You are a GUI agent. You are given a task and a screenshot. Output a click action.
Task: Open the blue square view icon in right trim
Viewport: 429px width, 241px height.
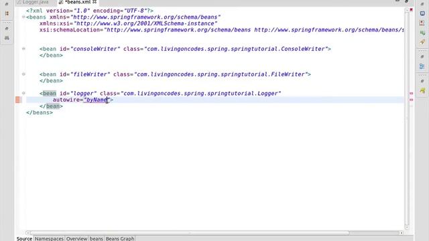[422, 13]
